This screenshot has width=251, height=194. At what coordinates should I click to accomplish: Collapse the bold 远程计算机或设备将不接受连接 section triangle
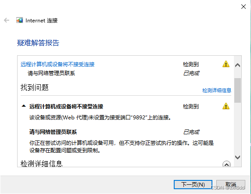pyautogui.click(x=24, y=106)
